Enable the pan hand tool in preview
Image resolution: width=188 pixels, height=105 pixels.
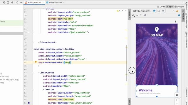click(177, 95)
